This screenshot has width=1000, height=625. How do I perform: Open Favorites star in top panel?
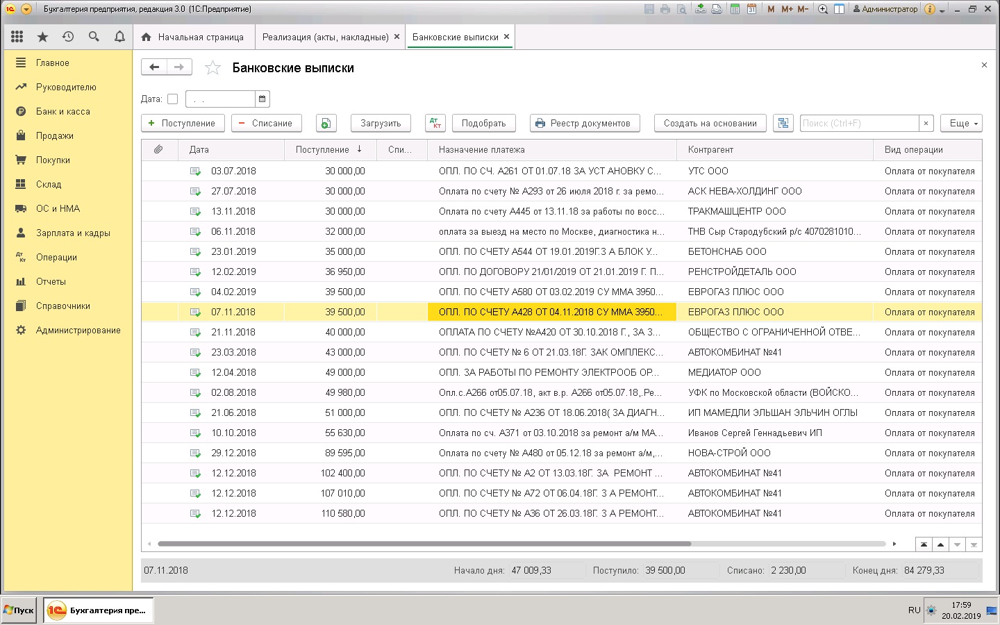coord(42,37)
